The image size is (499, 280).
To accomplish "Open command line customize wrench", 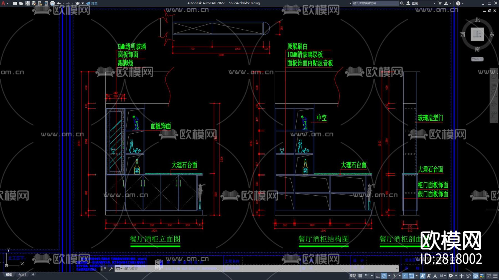I will click(111, 268).
